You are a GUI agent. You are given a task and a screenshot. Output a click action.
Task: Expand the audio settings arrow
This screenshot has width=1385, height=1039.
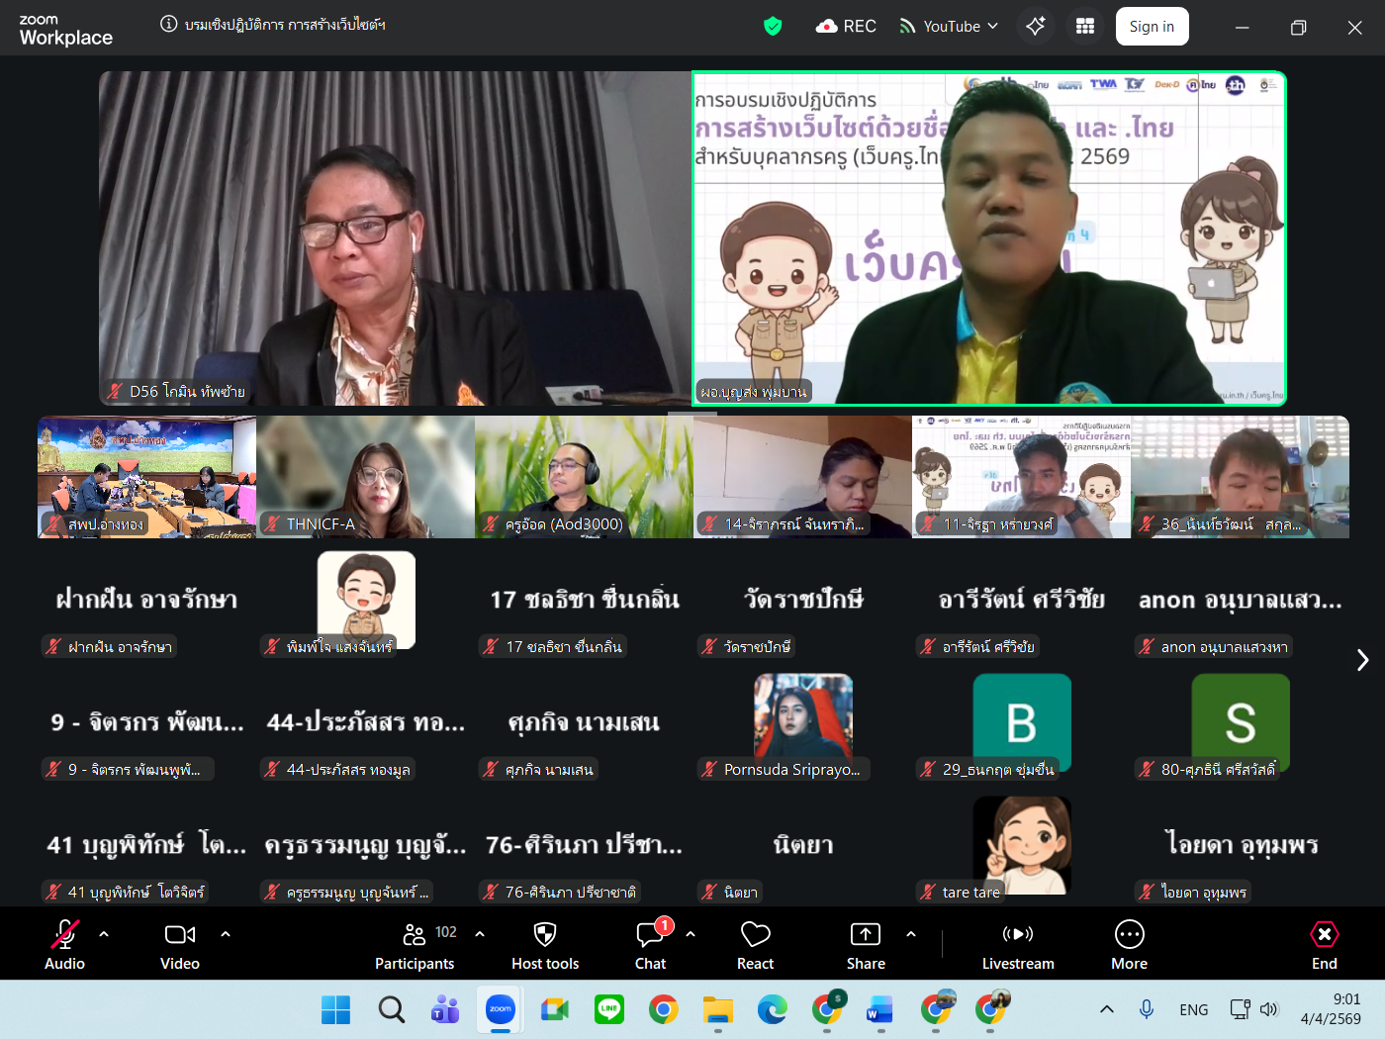point(104,933)
